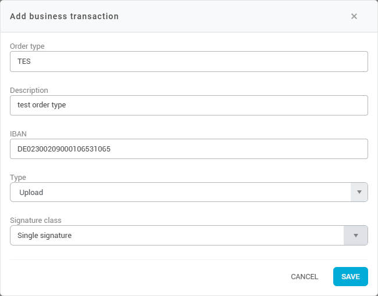Click the text 'test order type'
This screenshot has width=378, height=296.
point(42,105)
